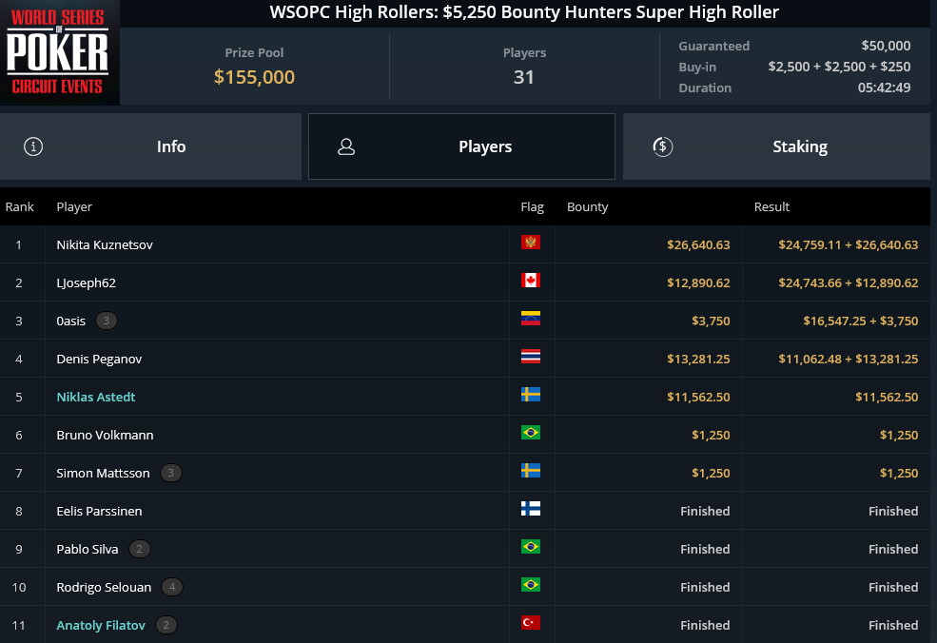The height and width of the screenshot is (643, 937).
Task: Click the World Series of Poker logo
Action: coord(59,52)
